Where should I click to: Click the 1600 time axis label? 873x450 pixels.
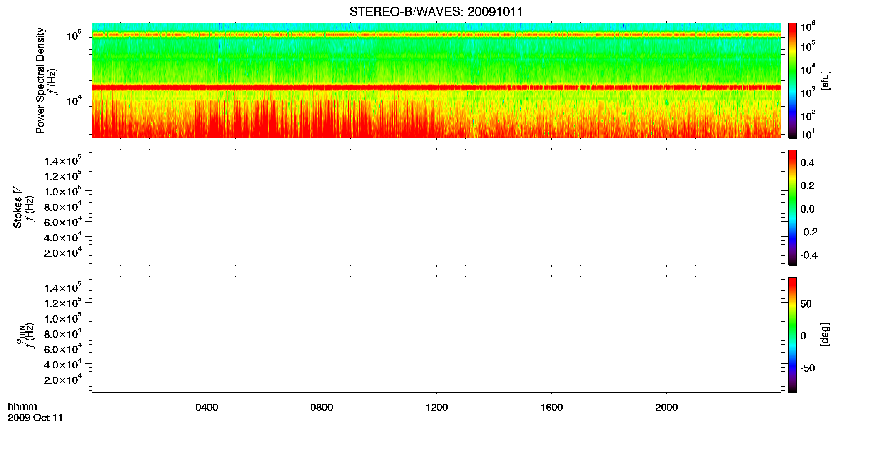551,407
